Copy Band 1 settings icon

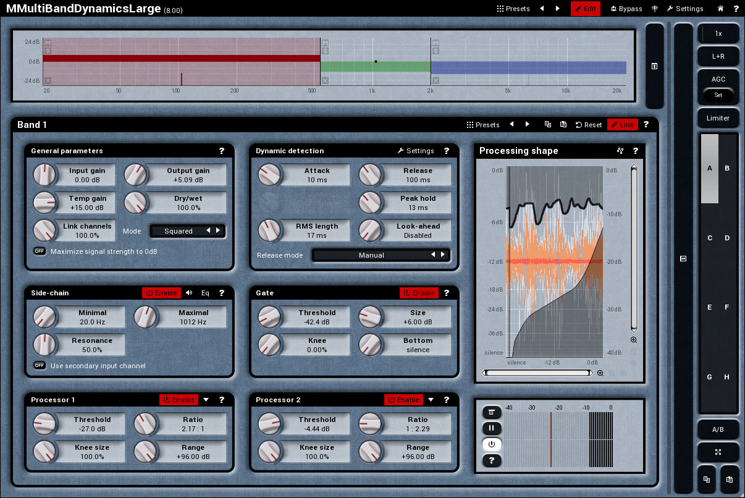pyautogui.click(x=547, y=124)
